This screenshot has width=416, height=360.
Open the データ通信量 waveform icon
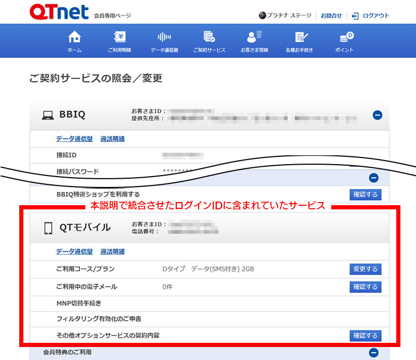[x=164, y=37]
